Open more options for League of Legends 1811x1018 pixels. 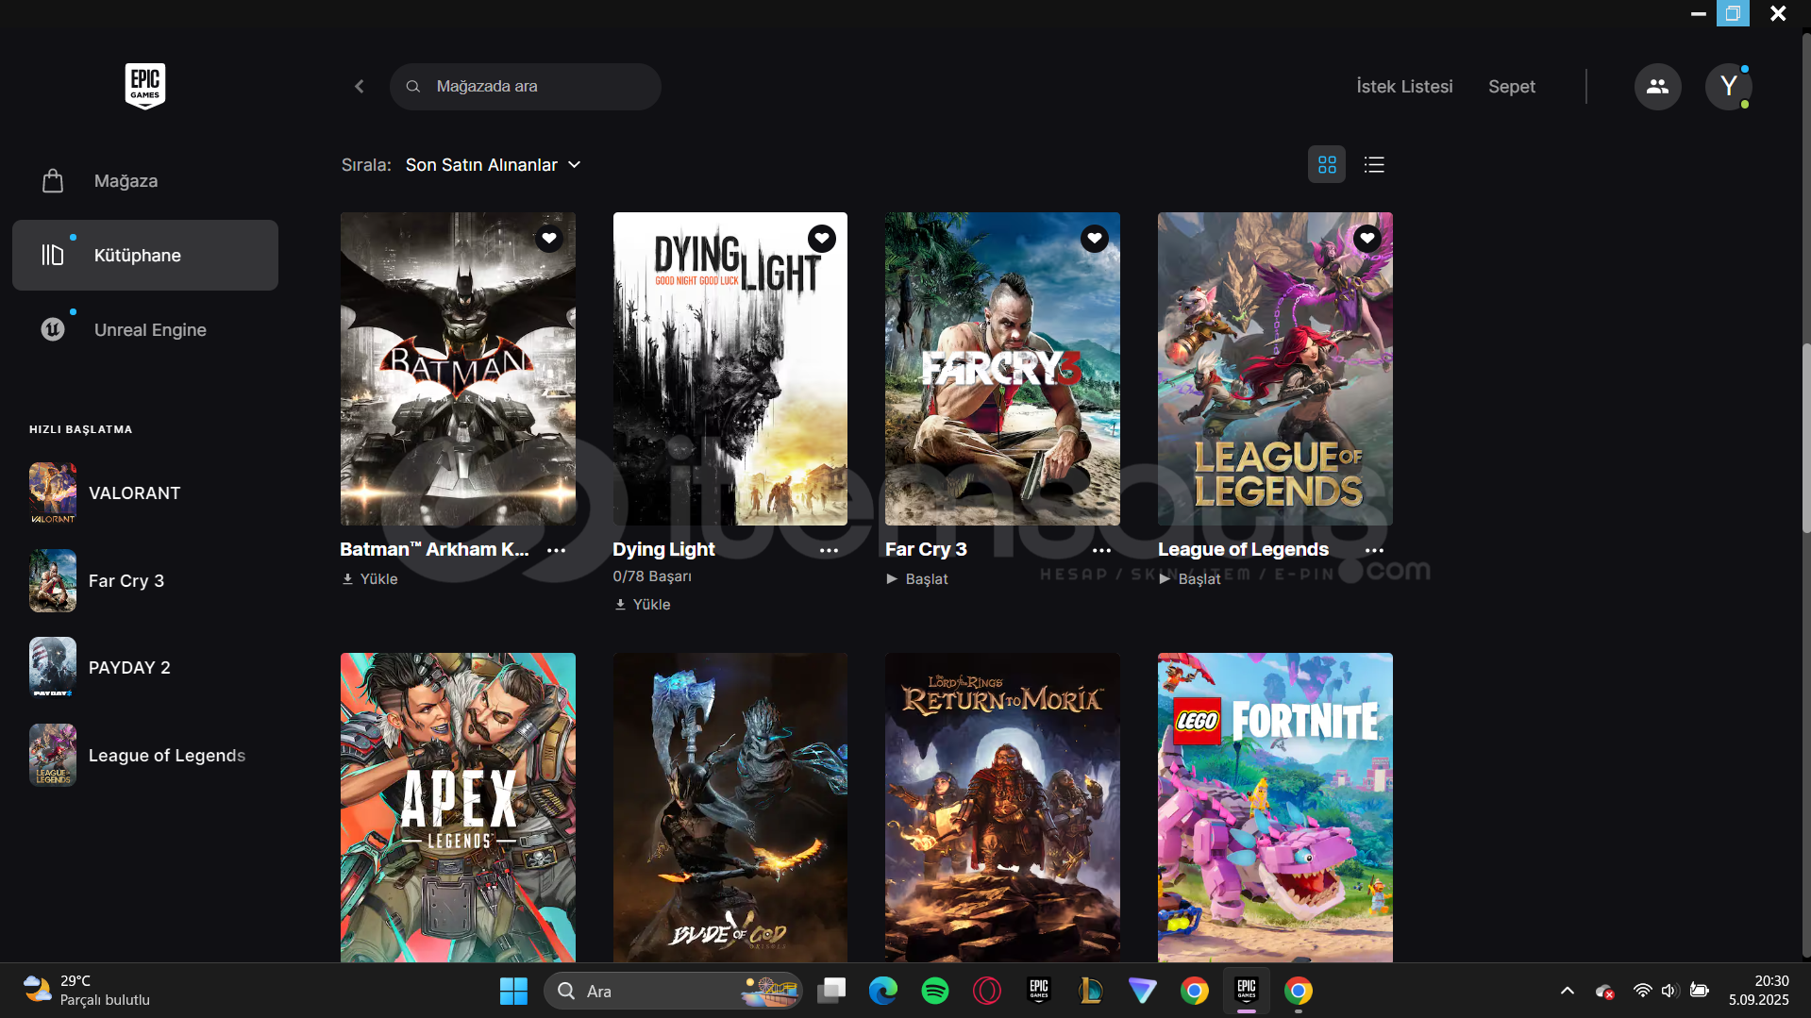point(1374,550)
